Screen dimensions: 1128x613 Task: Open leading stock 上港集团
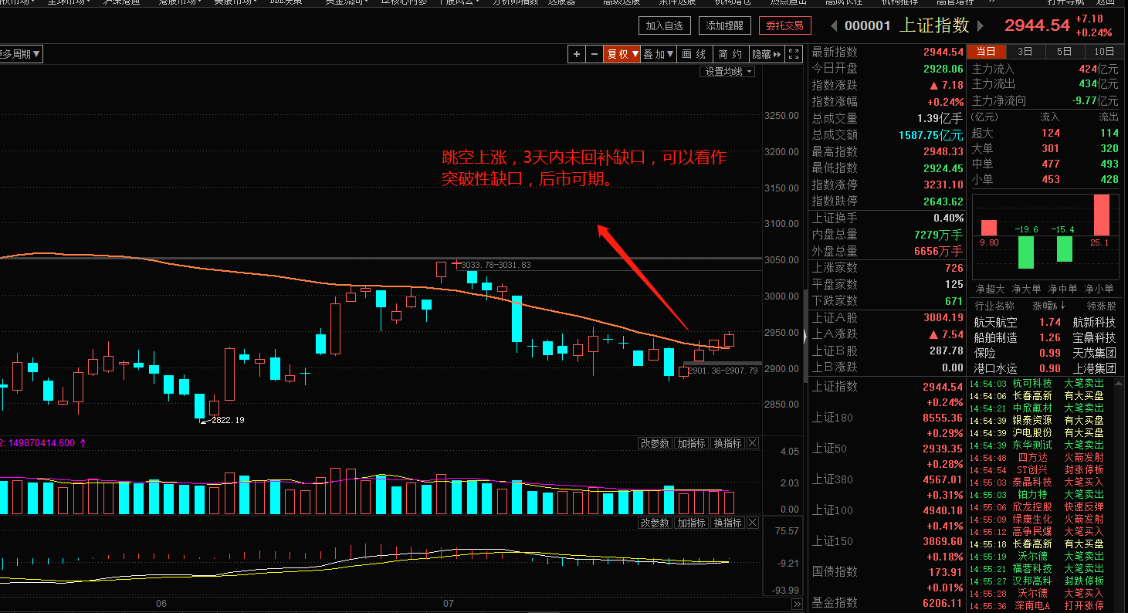tap(1094, 368)
